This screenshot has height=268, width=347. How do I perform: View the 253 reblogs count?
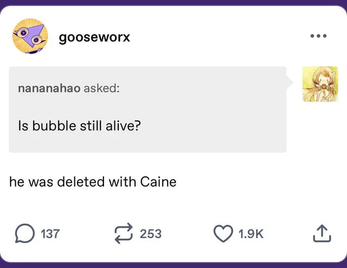151,234
